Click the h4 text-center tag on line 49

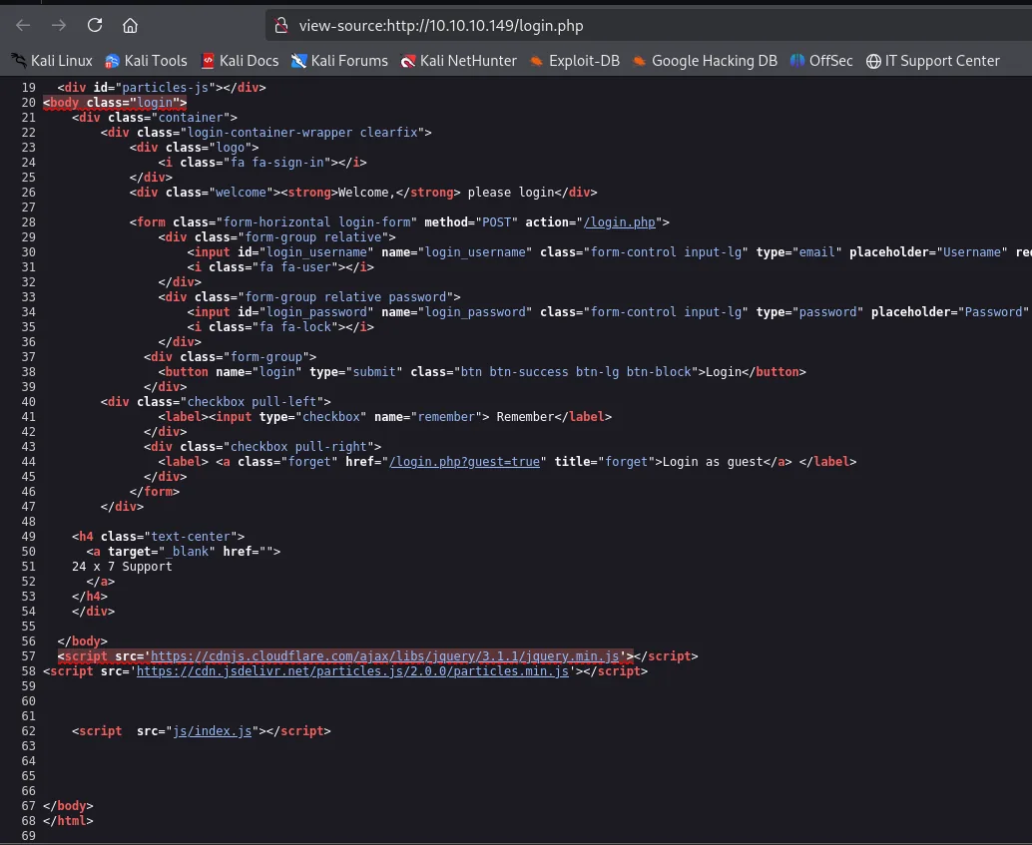[158, 537]
